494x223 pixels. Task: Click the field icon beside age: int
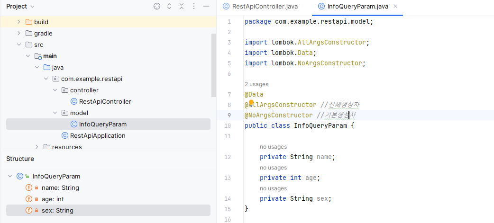click(29, 199)
